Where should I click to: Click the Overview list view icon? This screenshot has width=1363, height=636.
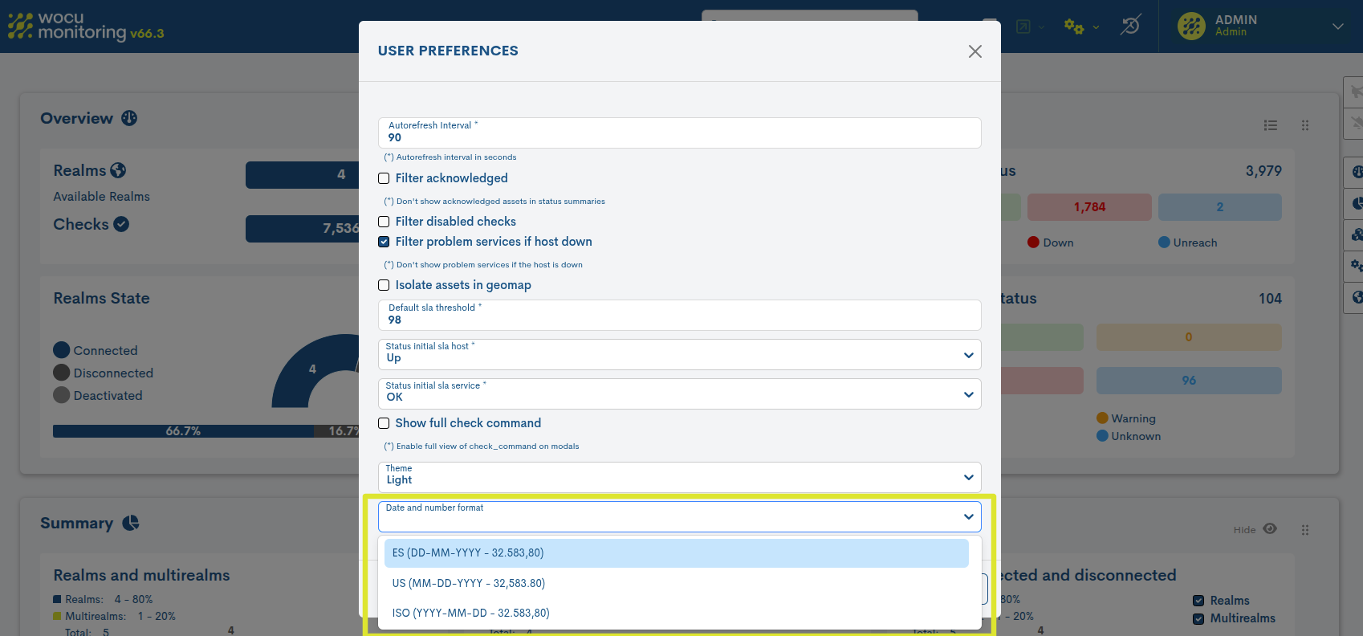pos(1270,125)
